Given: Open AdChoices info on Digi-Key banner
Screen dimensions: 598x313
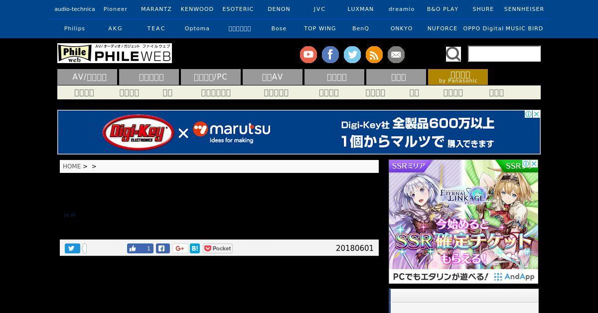Looking at the screenshot, I should [x=529, y=114].
